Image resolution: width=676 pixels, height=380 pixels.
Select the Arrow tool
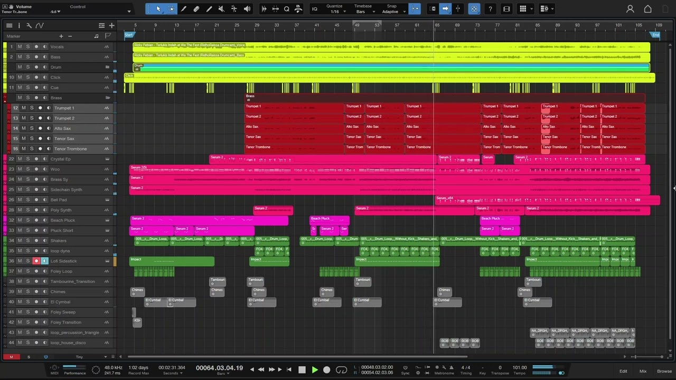[158, 8]
